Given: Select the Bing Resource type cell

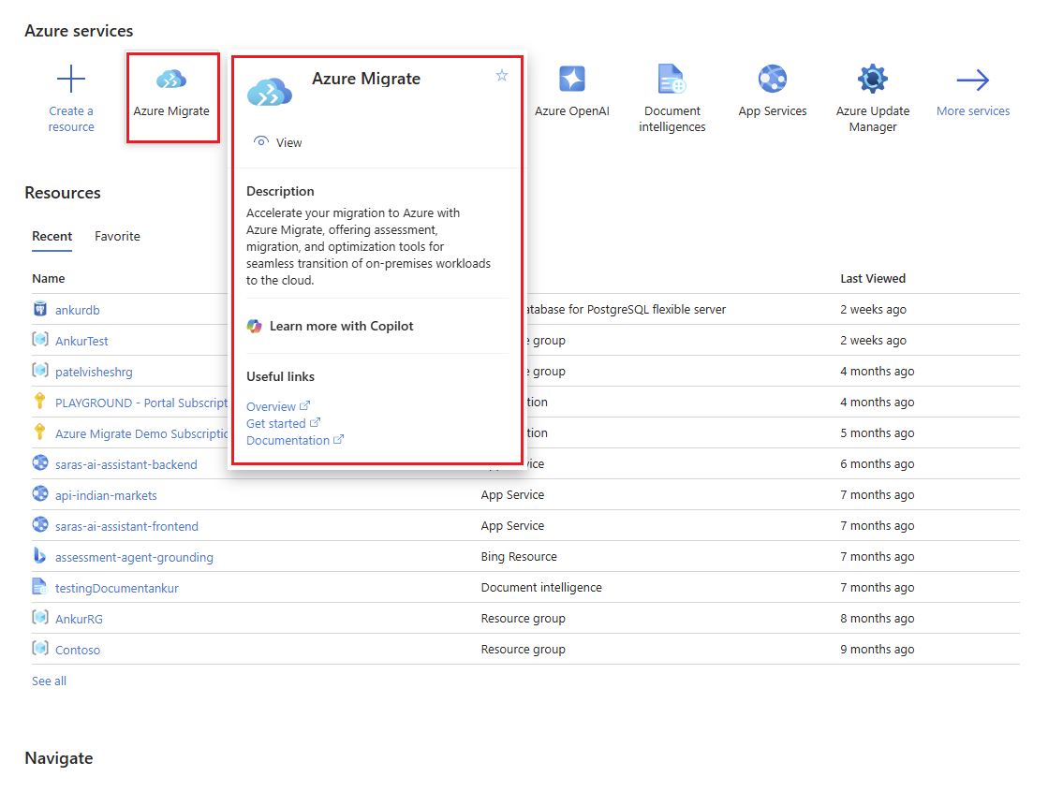Looking at the screenshot, I should 519,556.
